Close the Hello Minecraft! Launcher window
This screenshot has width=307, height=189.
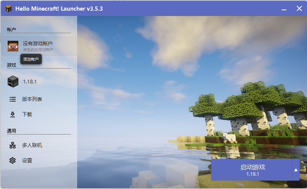(299, 8)
